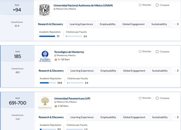181x130 pixels.
Task: Open Sustainability tab for UNAM
Action: (x=159, y=24)
